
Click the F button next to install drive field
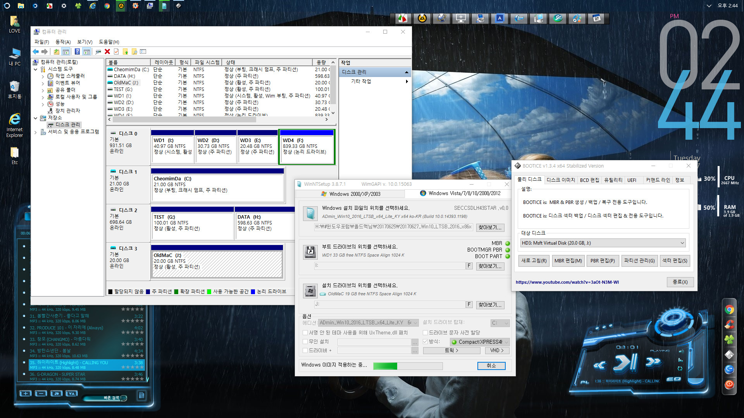click(x=469, y=305)
